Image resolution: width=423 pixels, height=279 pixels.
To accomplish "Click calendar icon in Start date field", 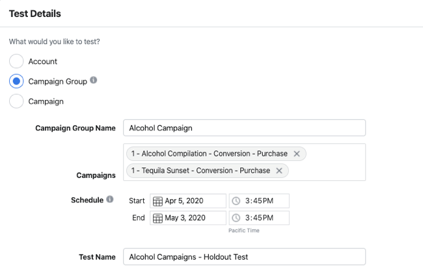I will click(157, 201).
